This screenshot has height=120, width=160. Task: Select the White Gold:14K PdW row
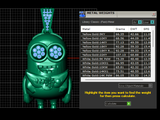click(116, 75)
